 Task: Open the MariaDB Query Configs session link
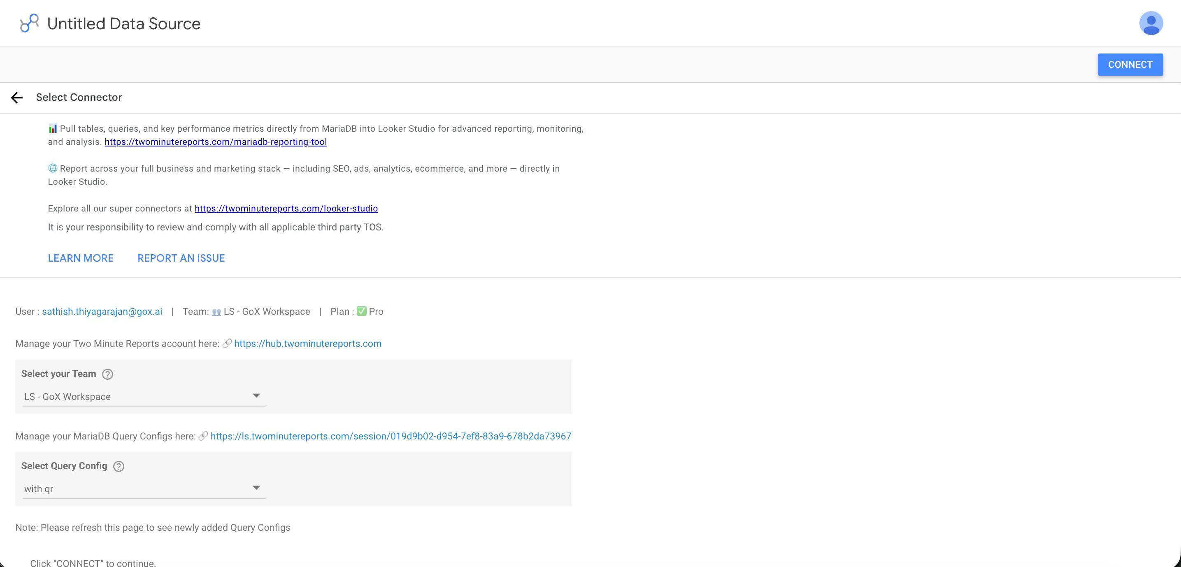click(x=391, y=436)
